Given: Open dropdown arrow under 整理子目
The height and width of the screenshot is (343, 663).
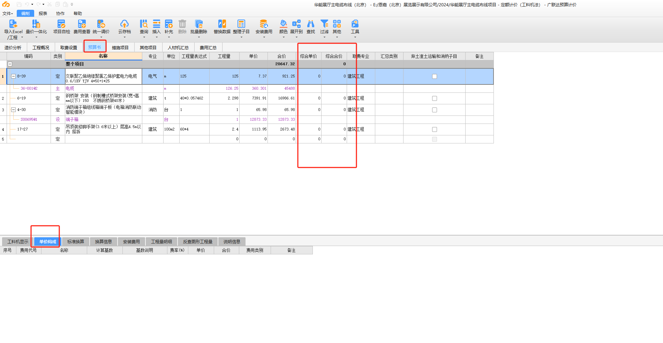Looking at the screenshot, I should tap(241, 37).
